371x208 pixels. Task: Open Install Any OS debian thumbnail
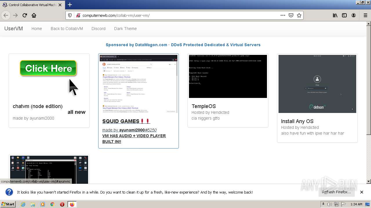[317, 84]
